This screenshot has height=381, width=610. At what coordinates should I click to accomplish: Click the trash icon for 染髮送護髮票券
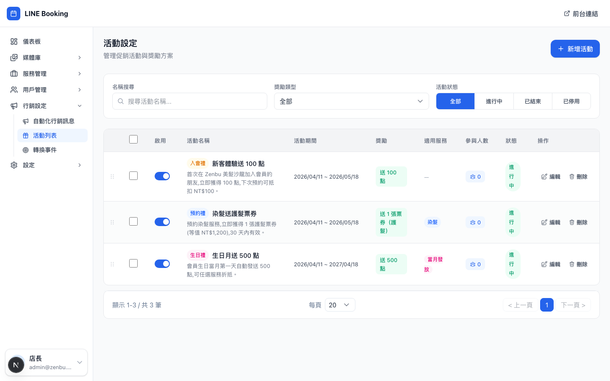(x=572, y=222)
